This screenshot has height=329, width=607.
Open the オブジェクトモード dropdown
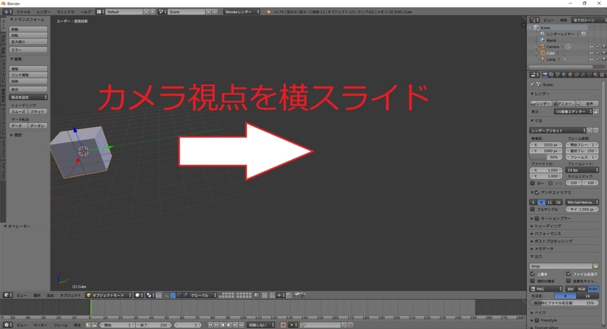pyautogui.click(x=108, y=295)
